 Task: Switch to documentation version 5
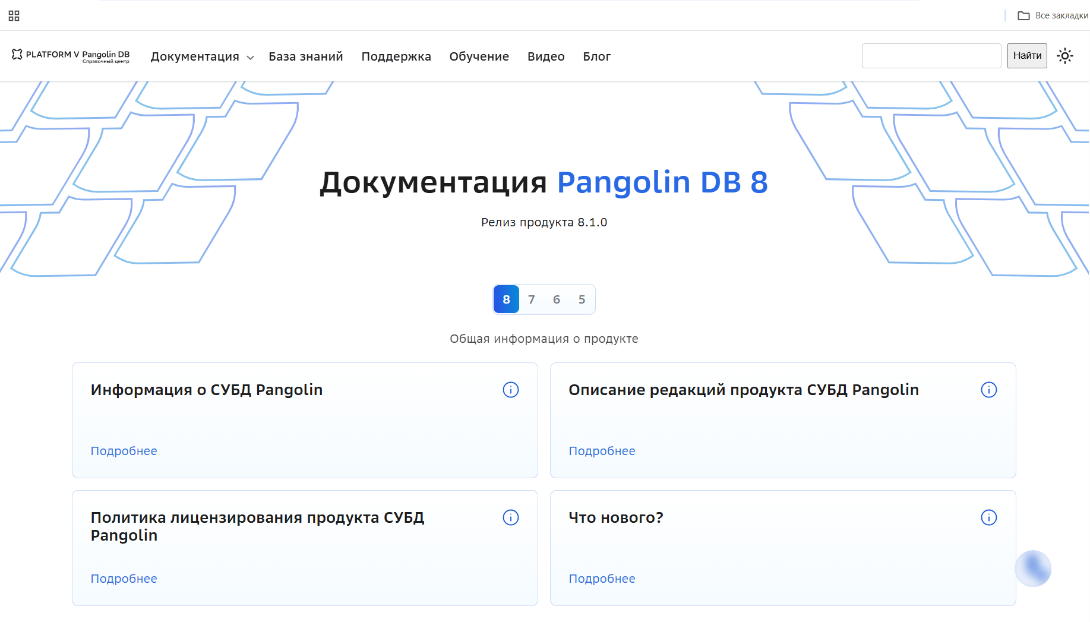coord(582,299)
